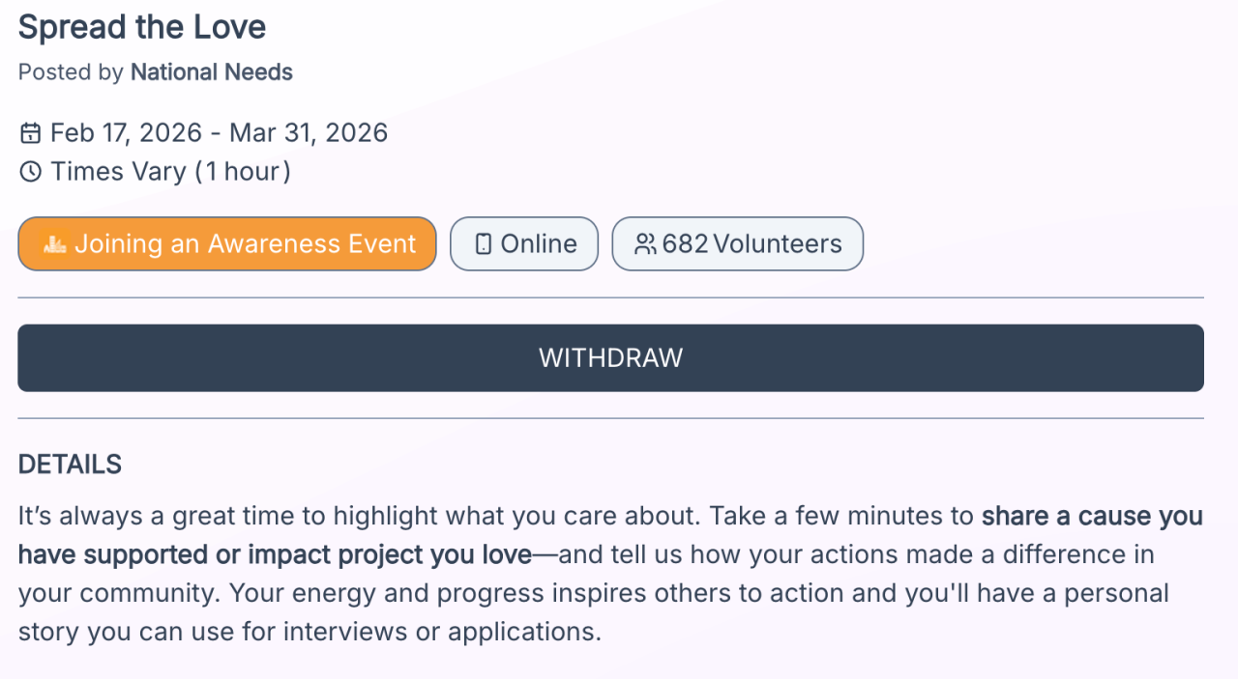Click the divider line above DETAILS
The height and width of the screenshot is (679, 1238).
[x=610, y=418]
